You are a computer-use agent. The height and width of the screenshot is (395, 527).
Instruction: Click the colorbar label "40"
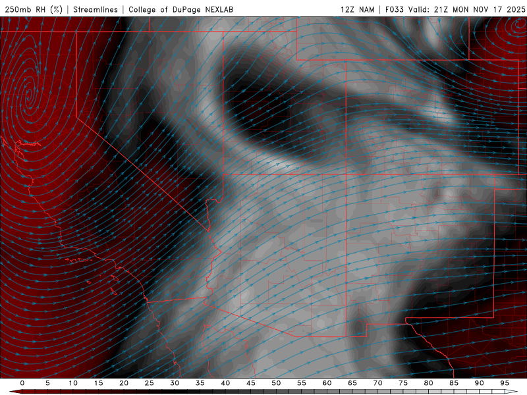225,383
